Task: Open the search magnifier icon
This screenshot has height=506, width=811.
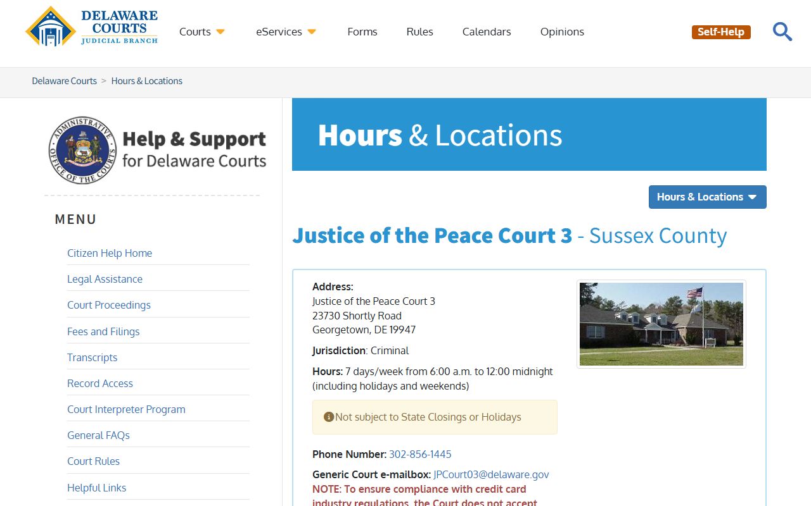Action: [x=782, y=32]
